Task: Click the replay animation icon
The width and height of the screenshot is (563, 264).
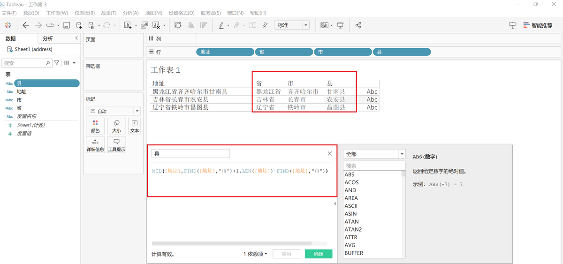Action: point(50,25)
